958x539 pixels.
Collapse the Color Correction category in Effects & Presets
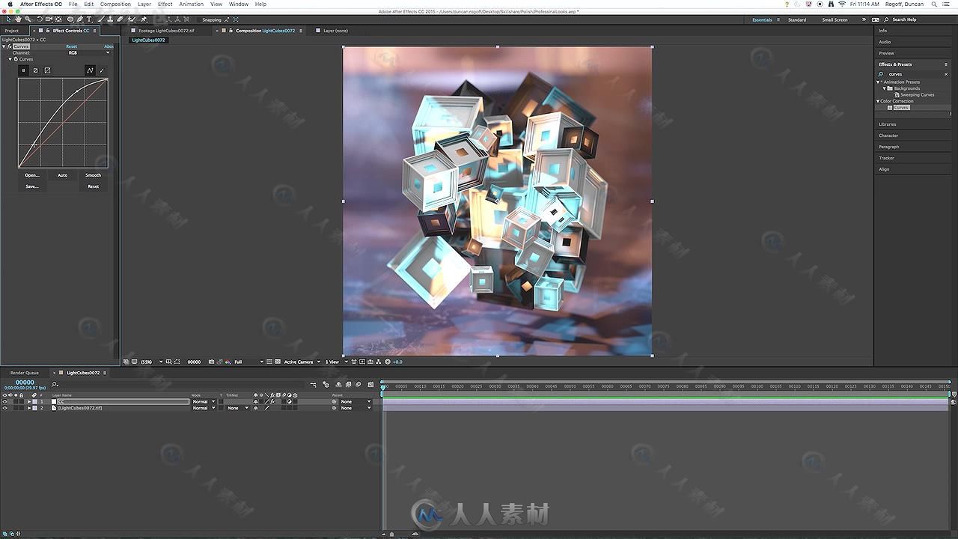pyautogui.click(x=878, y=101)
